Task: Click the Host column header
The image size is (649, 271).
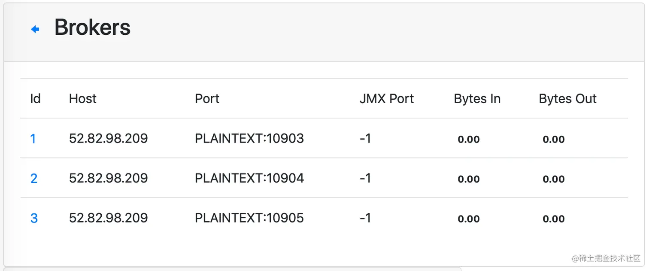Action: (83, 99)
